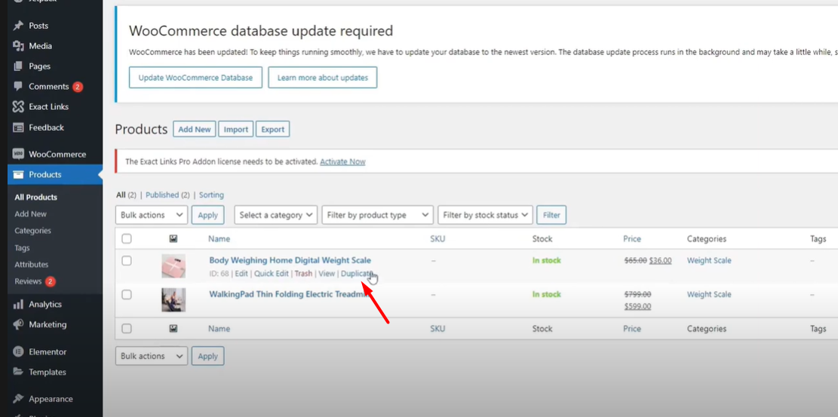Click the Exact Links icon
The height and width of the screenshot is (417, 838).
(18, 106)
